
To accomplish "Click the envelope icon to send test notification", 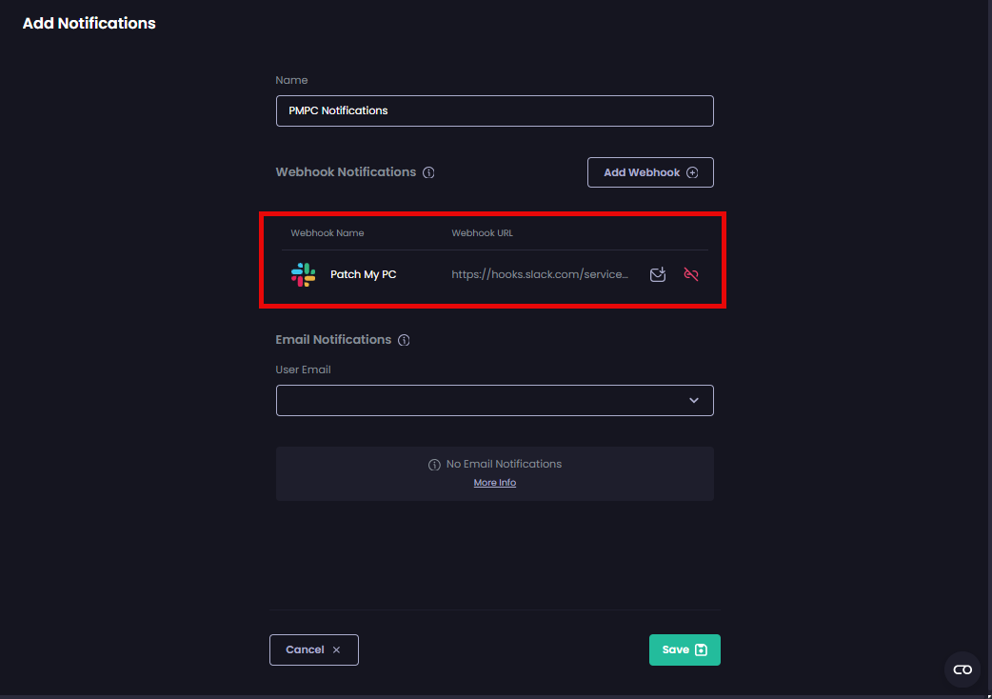I will coord(658,274).
